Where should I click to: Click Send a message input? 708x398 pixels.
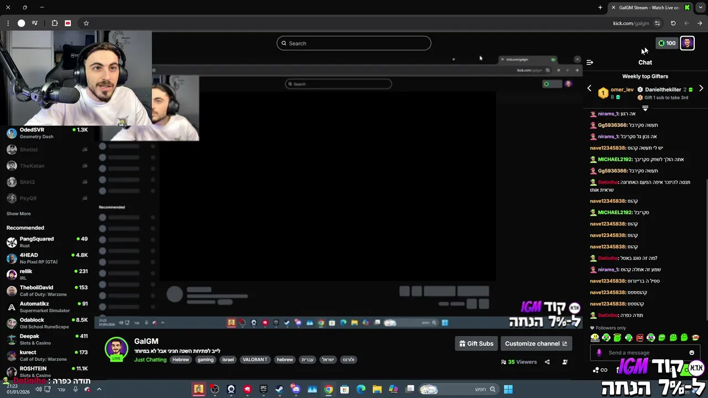click(x=644, y=353)
